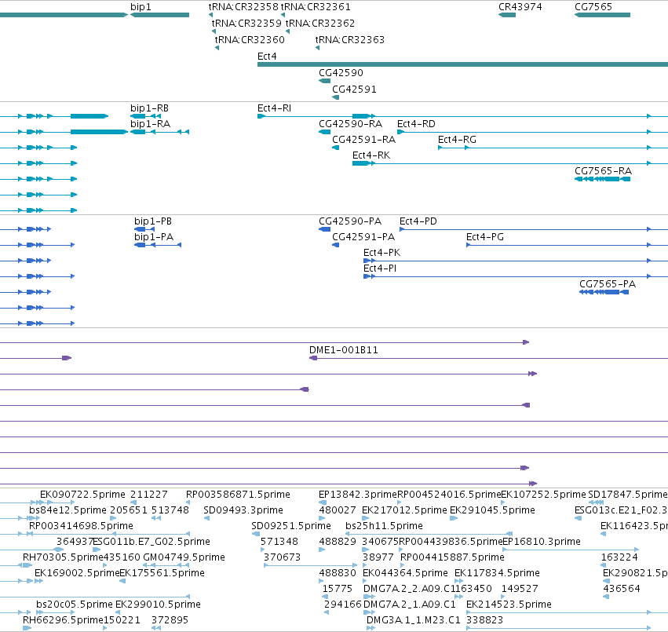Select the CG42591-PA protein label
This screenshot has height=632, width=668.
[363, 237]
